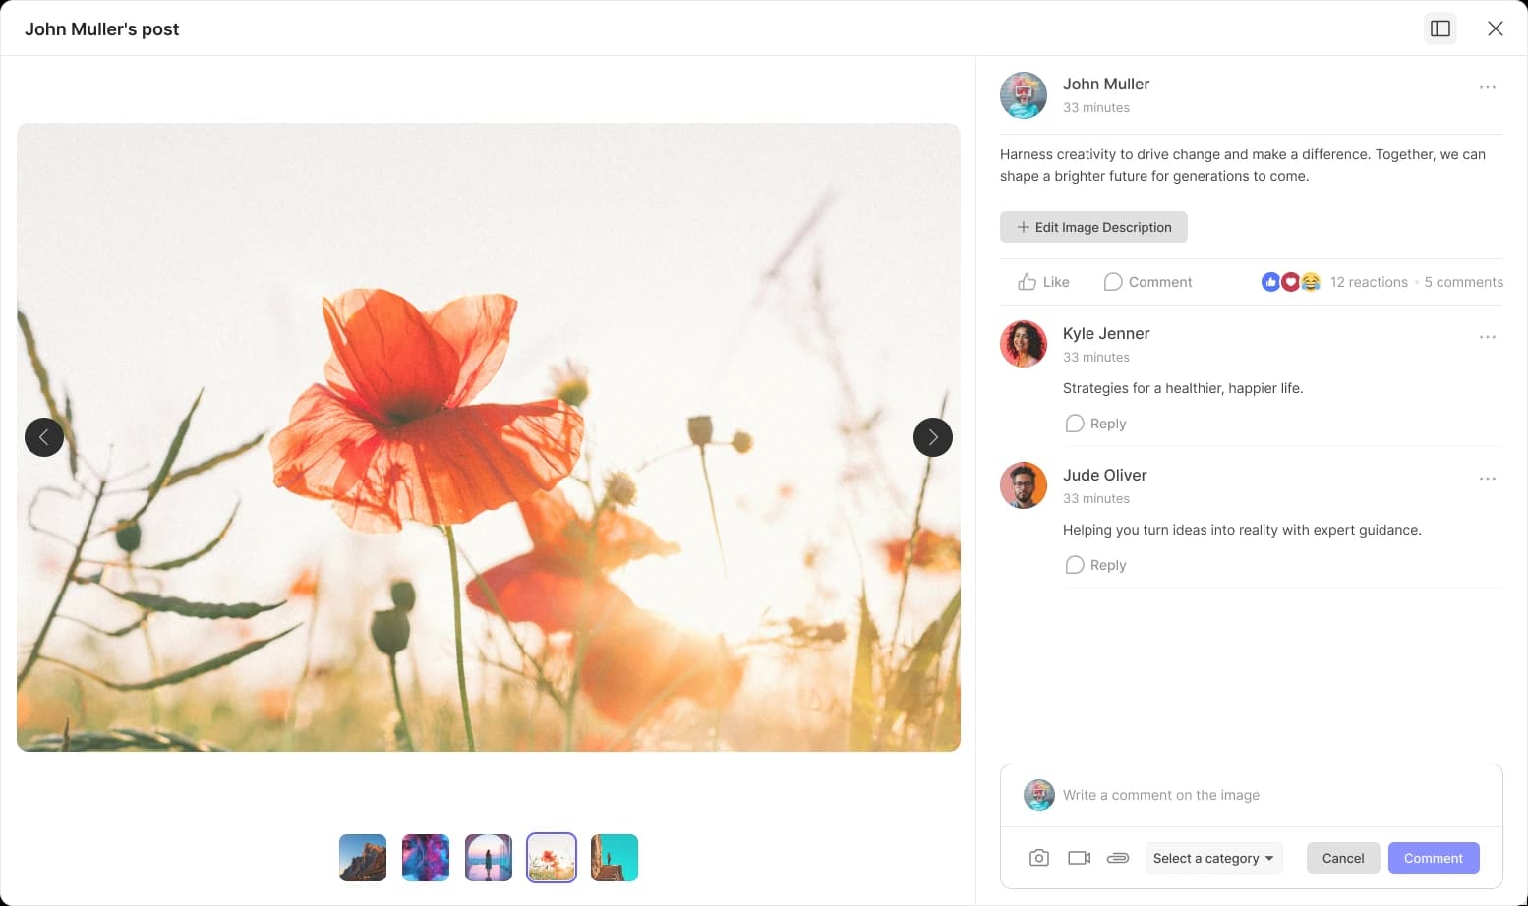View the 12 reactions list

pos(1368,282)
